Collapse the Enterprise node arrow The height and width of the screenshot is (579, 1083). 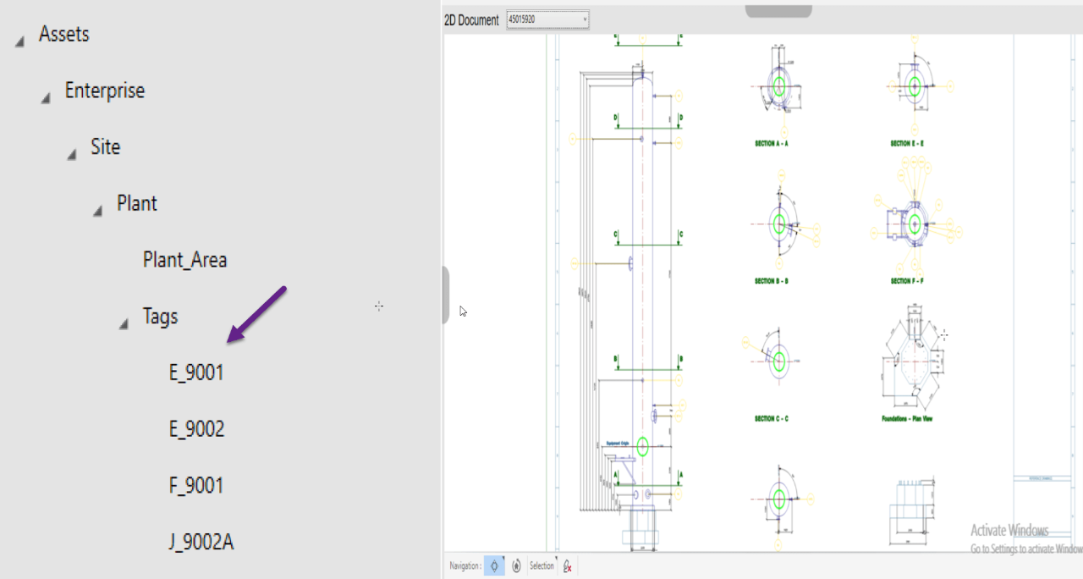pos(46,98)
